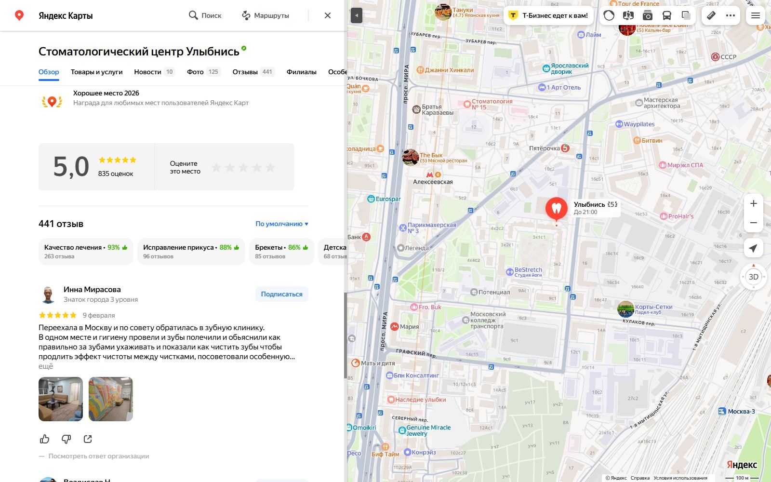
Task: Subscribe to Инна Мирасова with Подписаться
Action: (x=282, y=294)
